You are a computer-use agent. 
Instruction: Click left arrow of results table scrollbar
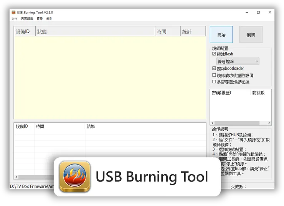16,177
